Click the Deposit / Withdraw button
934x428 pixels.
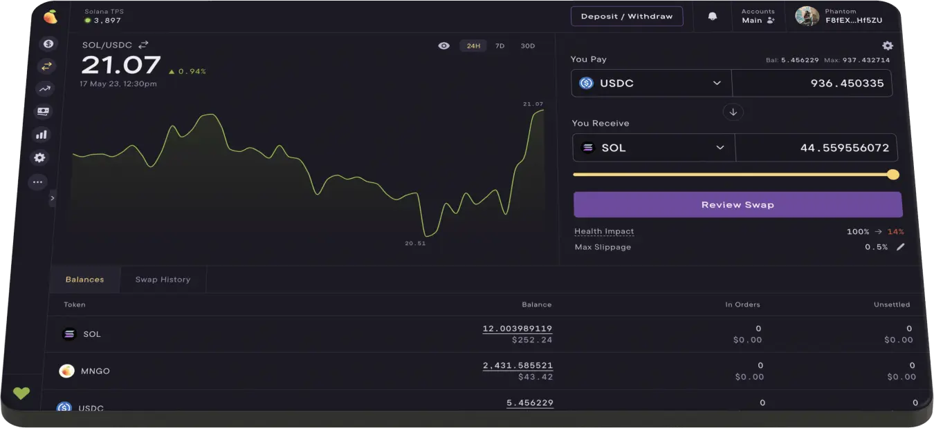[627, 17]
